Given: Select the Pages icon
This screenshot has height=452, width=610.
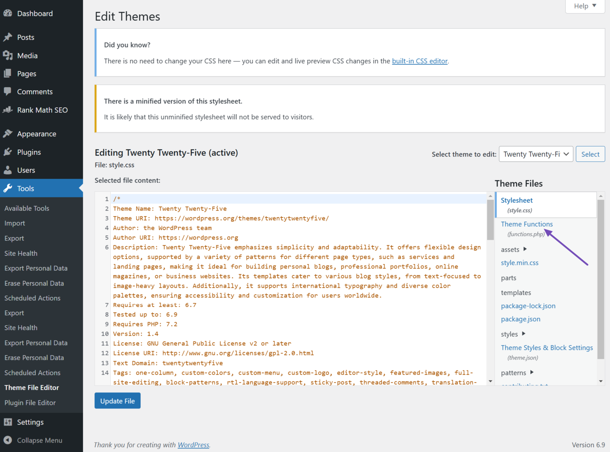Looking at the screenshot, I should point(9,73).
